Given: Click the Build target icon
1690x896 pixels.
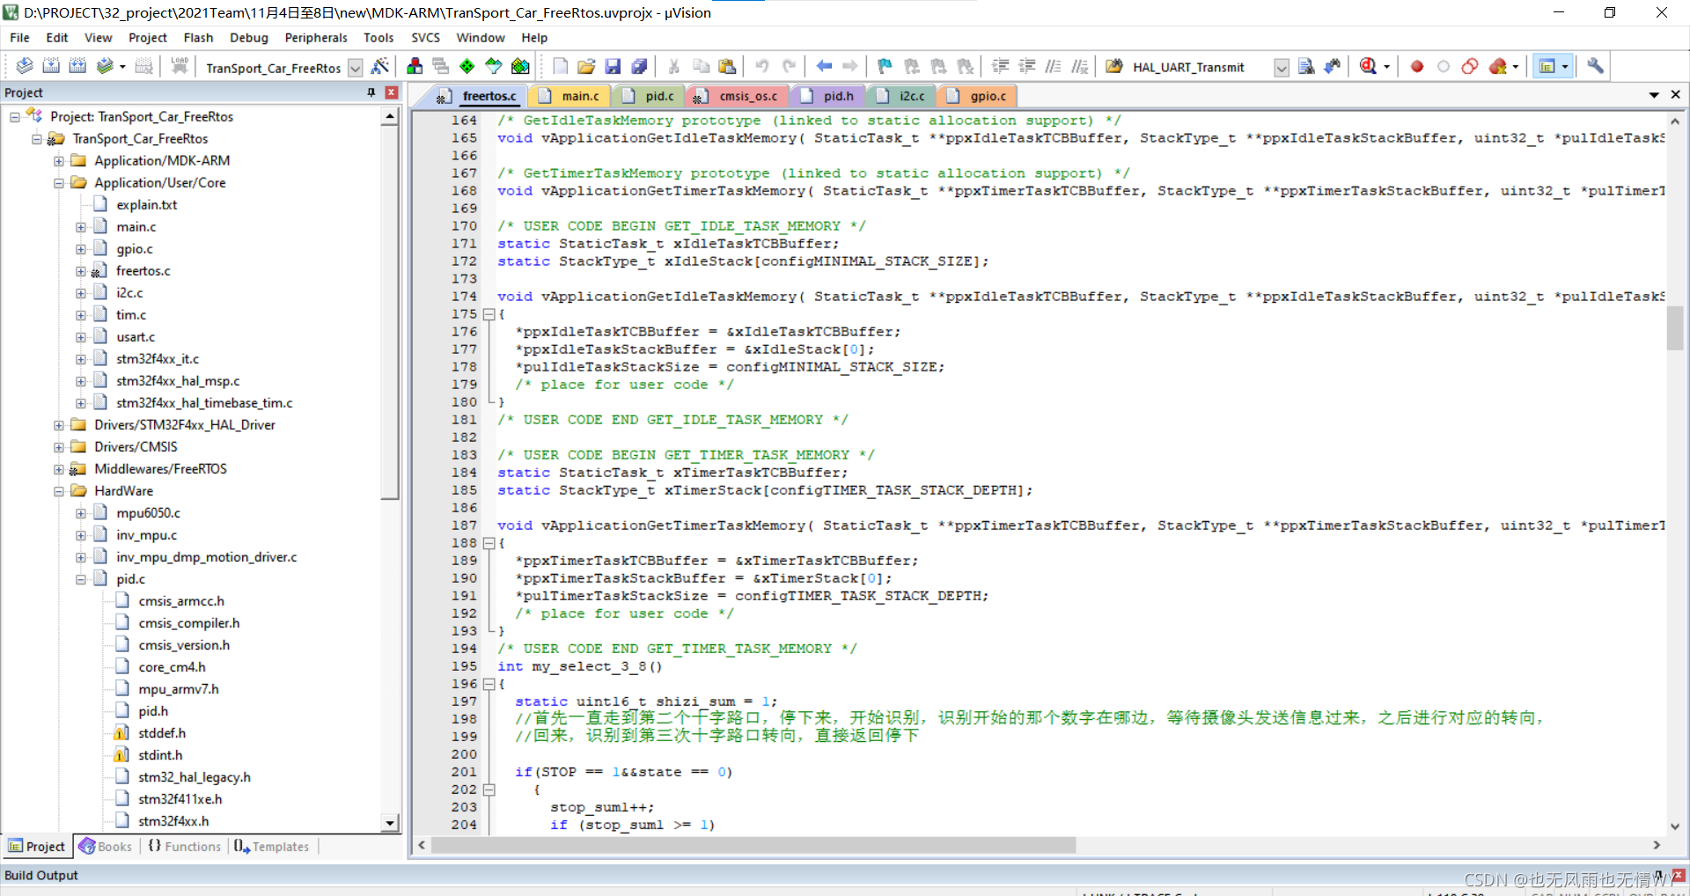Looking at the screenshot, I should [x=51, y=66].
